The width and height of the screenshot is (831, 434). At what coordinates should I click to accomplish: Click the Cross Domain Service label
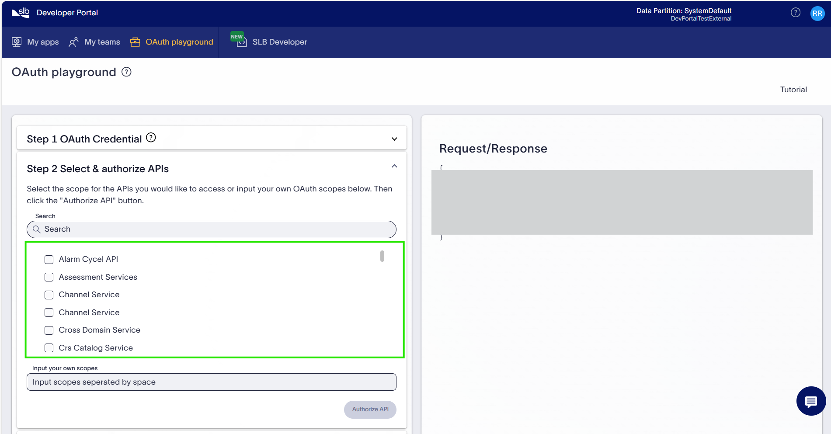[x=100, y=330]
